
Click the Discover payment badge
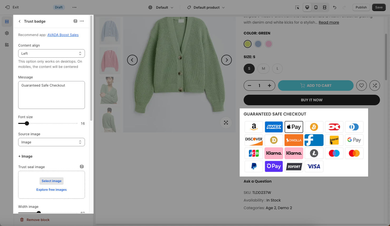(x=254, y=140)
